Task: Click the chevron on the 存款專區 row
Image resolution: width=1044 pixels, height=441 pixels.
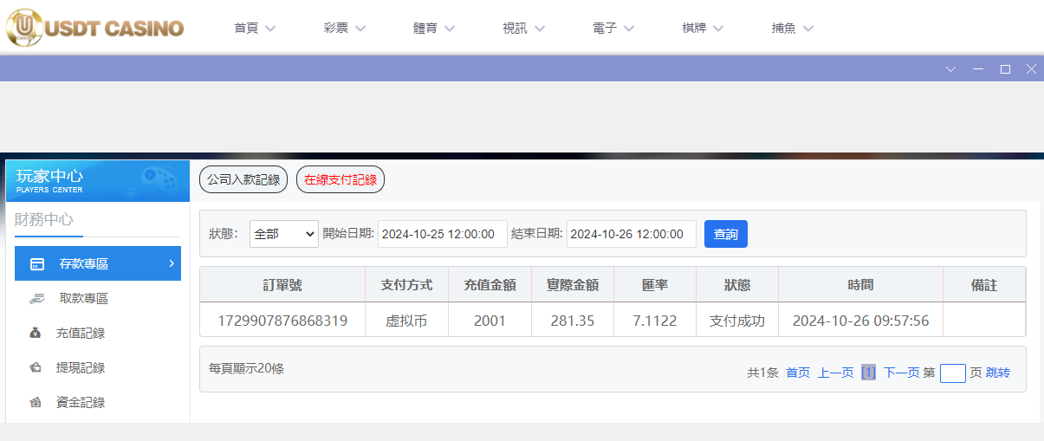Action: pyautogui.click(x=172, y=263)
